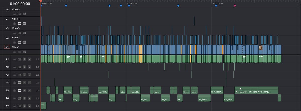Solo audio track A1
Viewport: 301px width, 111px height.
point(24,59)
